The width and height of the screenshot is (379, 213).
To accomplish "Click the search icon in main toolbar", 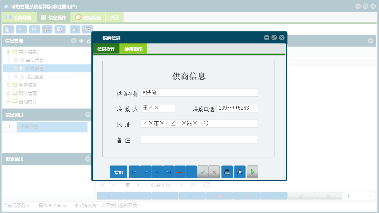I will click(8, 29).
